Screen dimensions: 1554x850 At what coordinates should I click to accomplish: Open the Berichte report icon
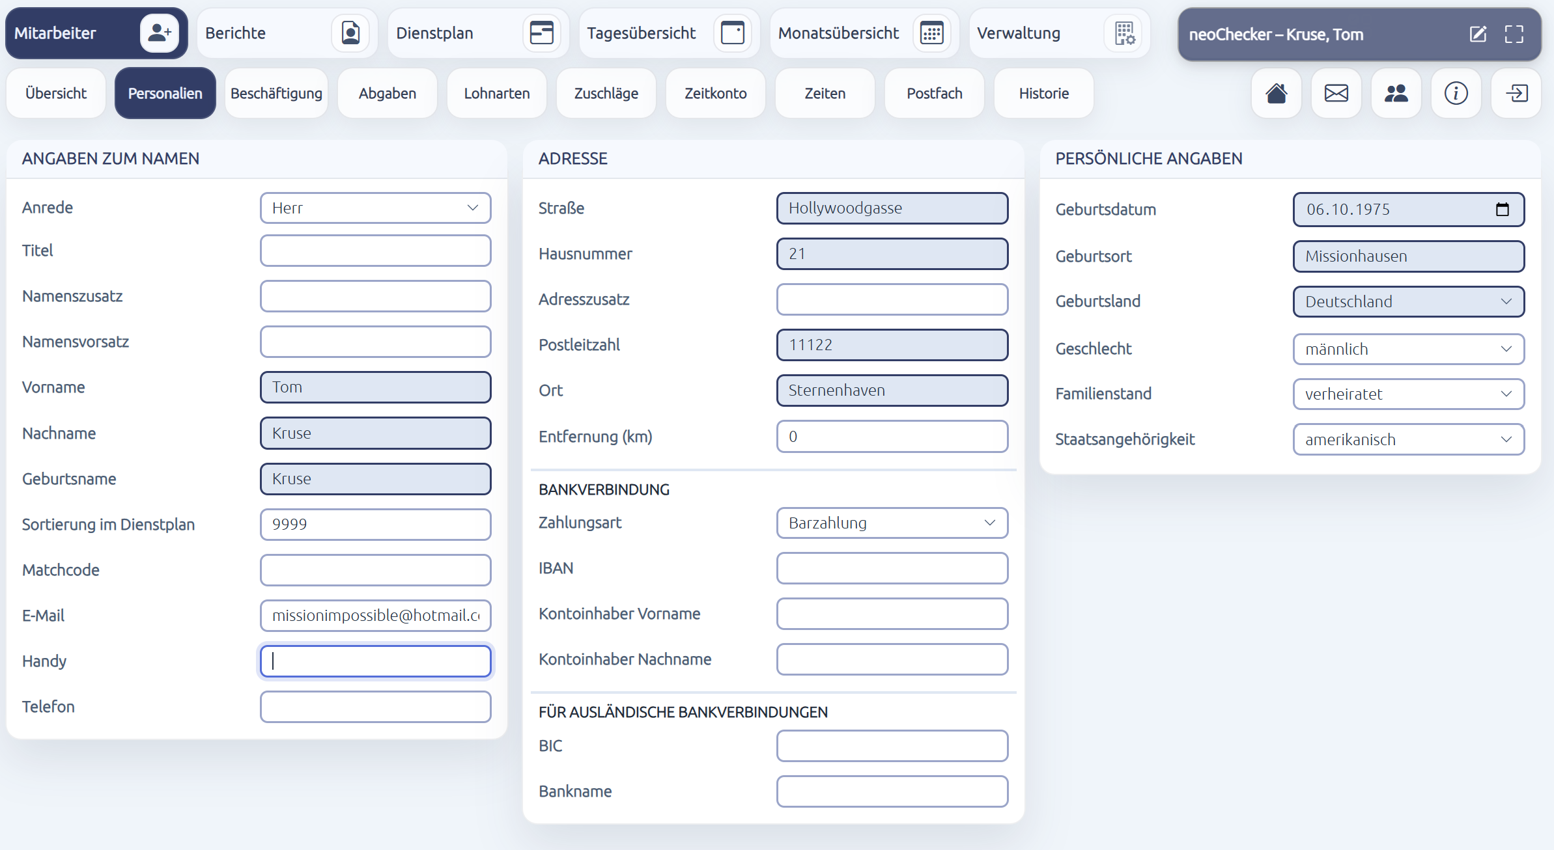coord(350,33)
